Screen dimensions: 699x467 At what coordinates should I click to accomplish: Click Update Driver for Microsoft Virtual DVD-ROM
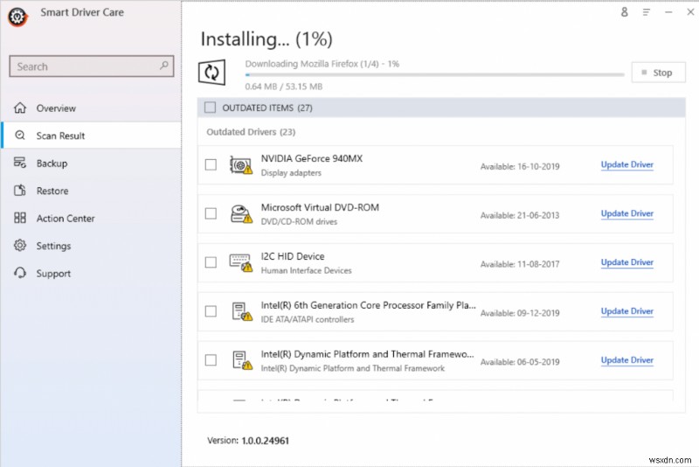point(626,213)
